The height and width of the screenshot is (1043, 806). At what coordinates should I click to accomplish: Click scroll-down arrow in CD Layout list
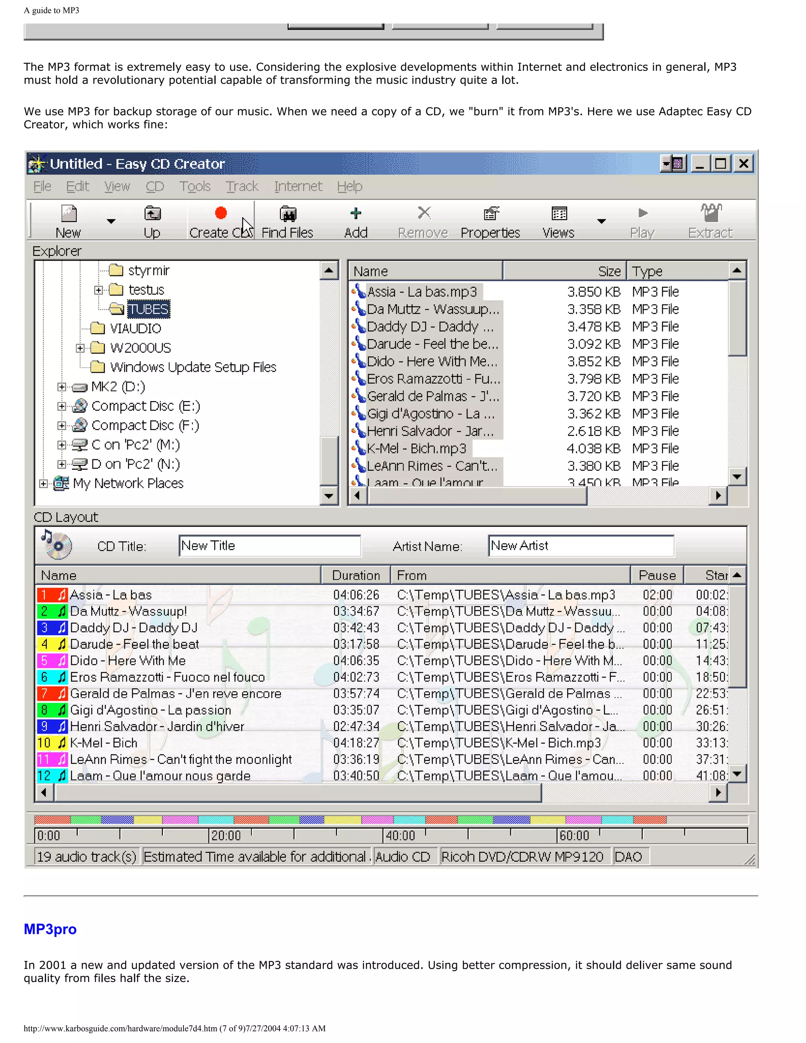coord(738,774)
